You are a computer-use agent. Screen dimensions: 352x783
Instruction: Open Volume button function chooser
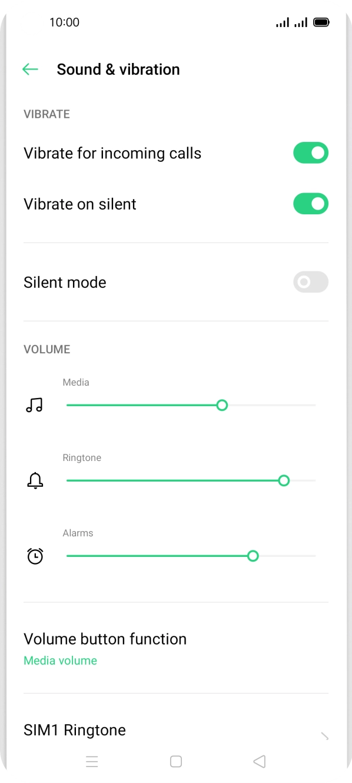click(105, 639)
